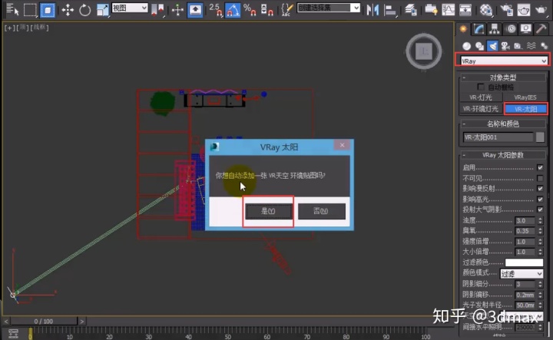This screenshot has width=553, height=340.
Task: Choose the rectangular selection region tool
Action: (30, 10)
